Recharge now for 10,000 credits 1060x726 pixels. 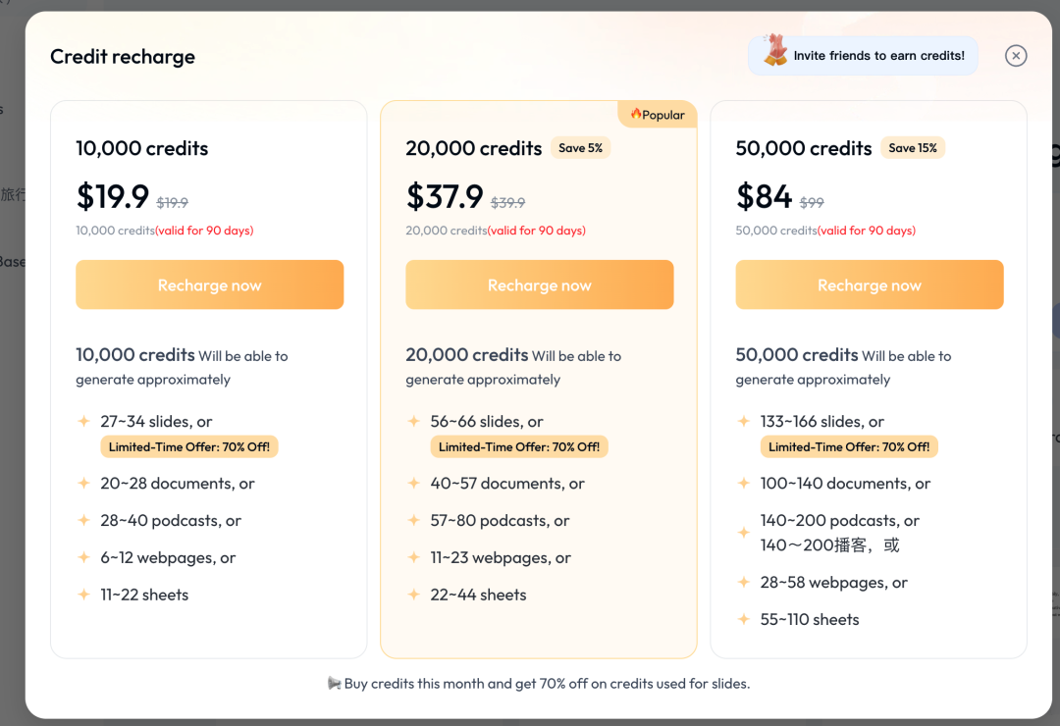(x=210, y=285)
